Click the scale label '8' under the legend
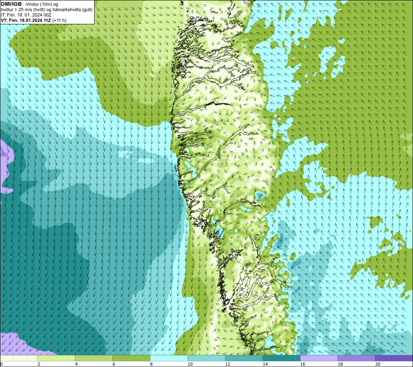The image size is (413, 367). 152,364
